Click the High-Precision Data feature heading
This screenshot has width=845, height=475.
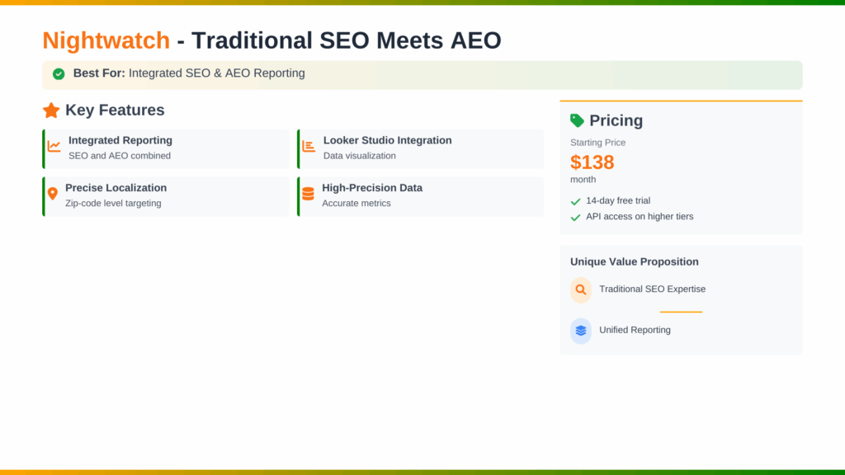[372, 188]
